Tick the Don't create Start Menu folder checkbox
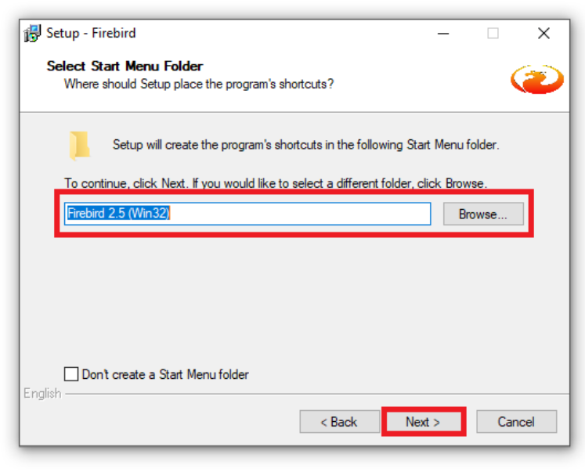The image size is (585, 472). tap(71, 374)
